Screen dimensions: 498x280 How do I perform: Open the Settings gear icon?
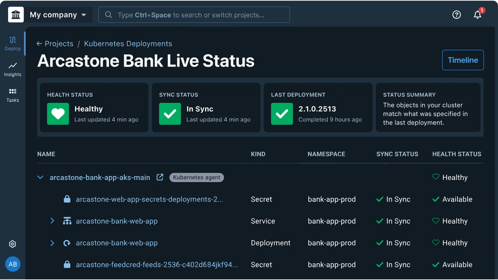[x=12, y=244]
